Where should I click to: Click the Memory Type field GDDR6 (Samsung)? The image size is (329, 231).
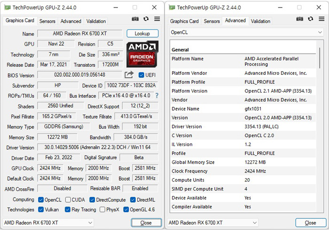coord(63,127)
